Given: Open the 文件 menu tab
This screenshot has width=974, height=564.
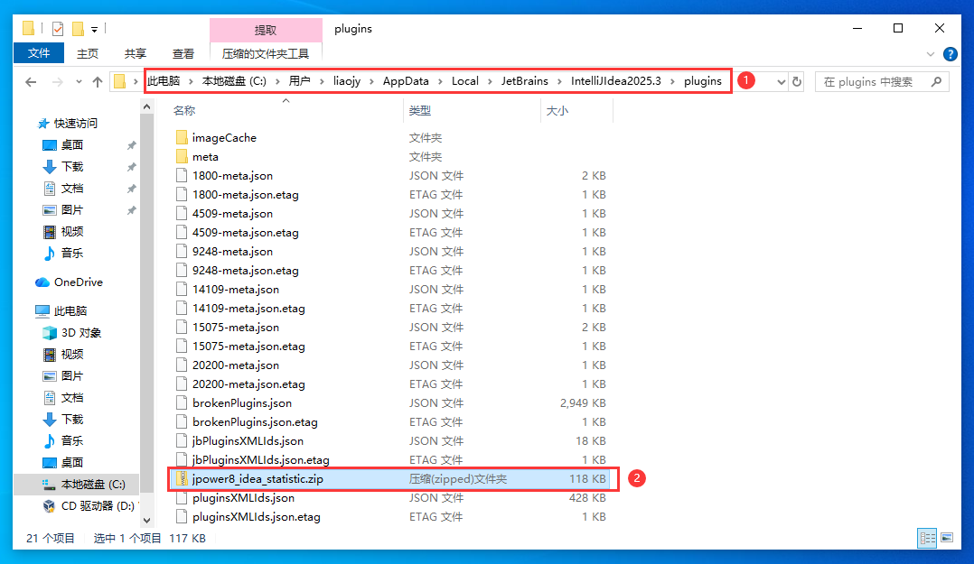Looking at the screenshot, I should click(x=39, y=53).
